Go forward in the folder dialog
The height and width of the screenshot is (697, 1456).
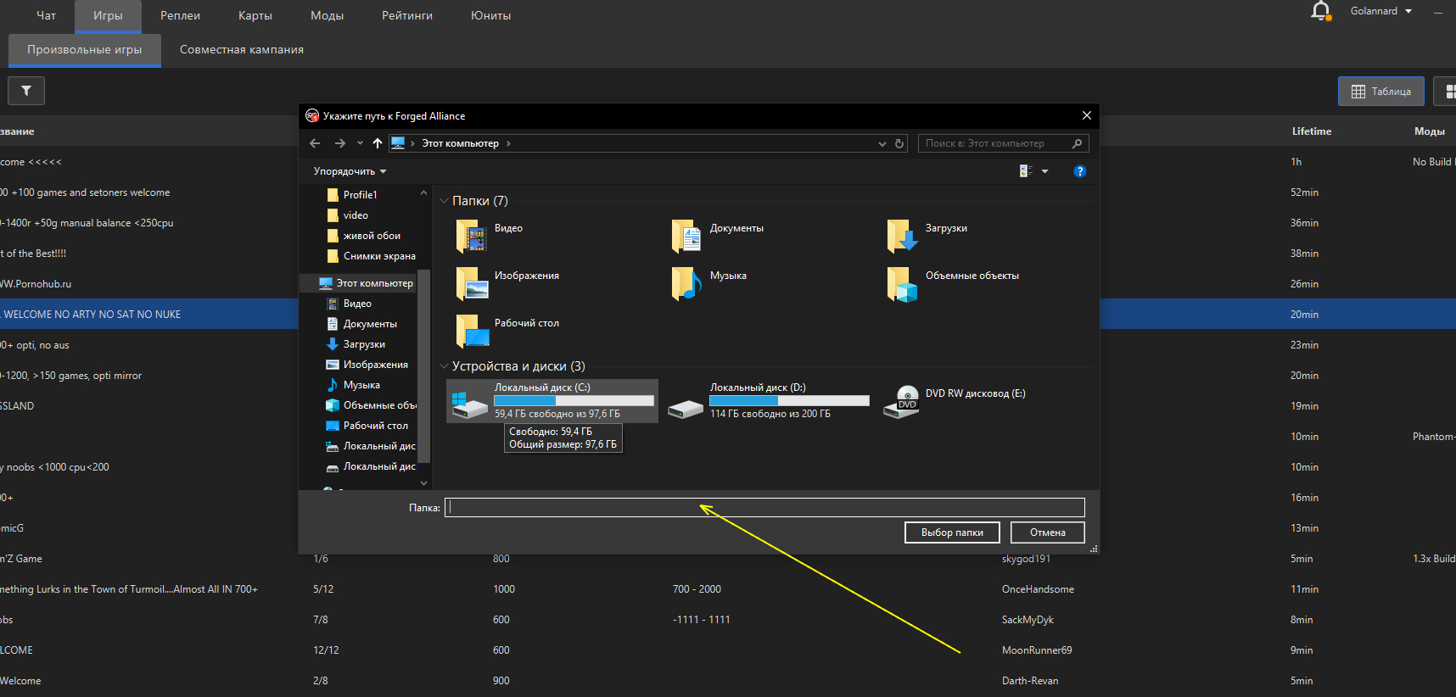point(340,143)
